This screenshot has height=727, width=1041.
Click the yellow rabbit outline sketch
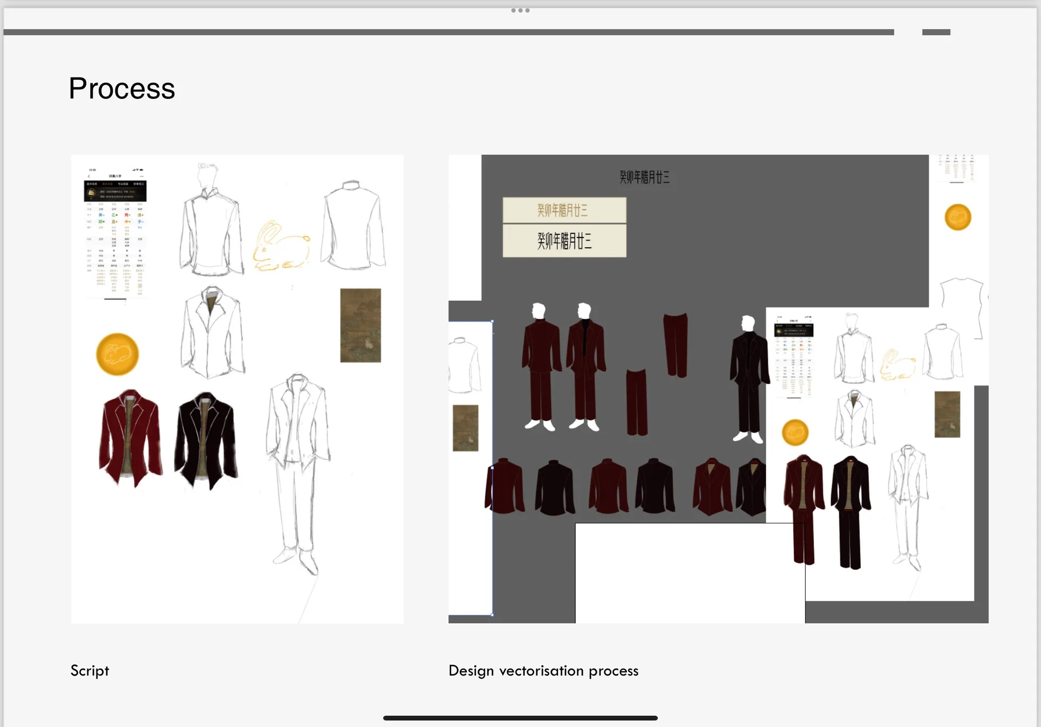click(x=280, y=247)
